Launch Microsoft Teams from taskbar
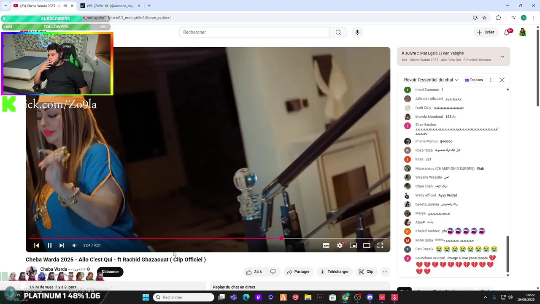Screen dimensions: 540x304 [x=234, y=297]
